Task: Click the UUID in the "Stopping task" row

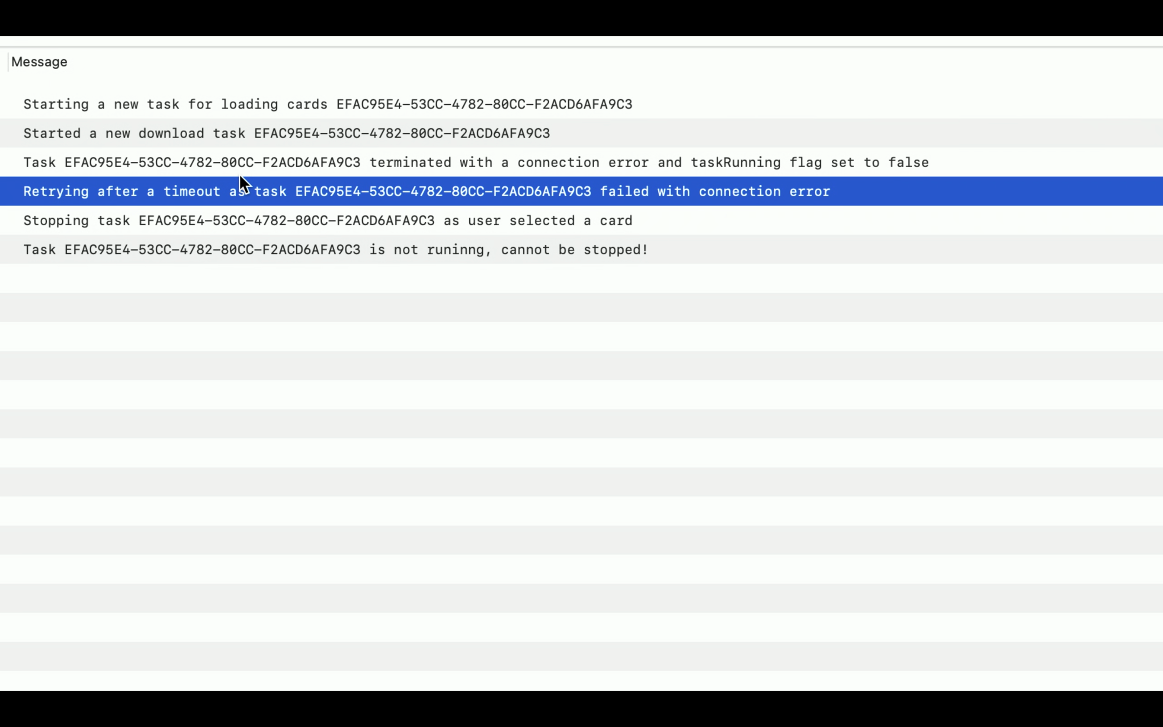Action: (287, 221)
